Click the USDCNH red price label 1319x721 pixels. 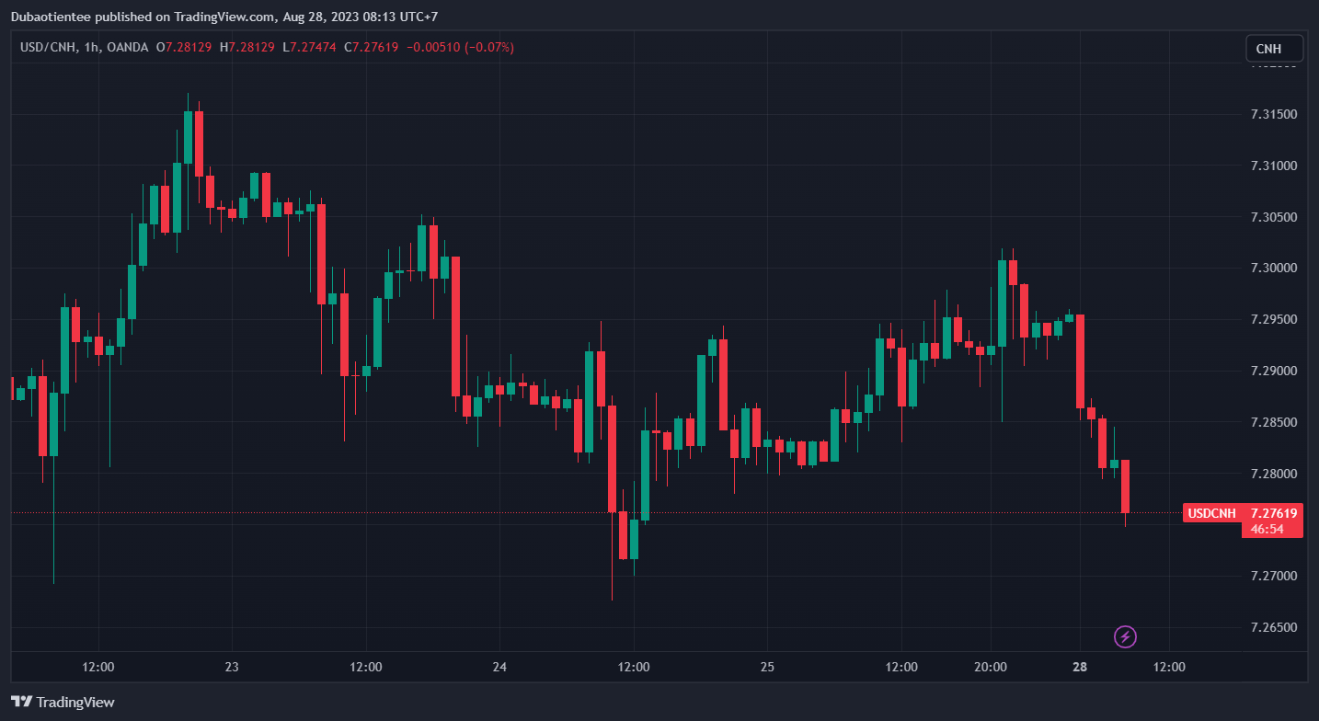click(x=1210, y=513)
